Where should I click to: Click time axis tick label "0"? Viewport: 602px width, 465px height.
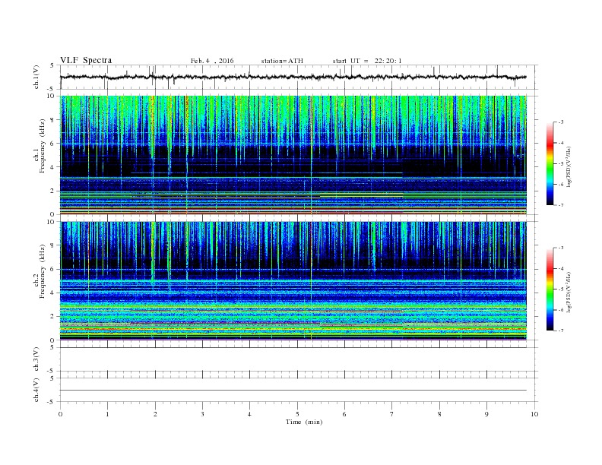tap(60, 414)
